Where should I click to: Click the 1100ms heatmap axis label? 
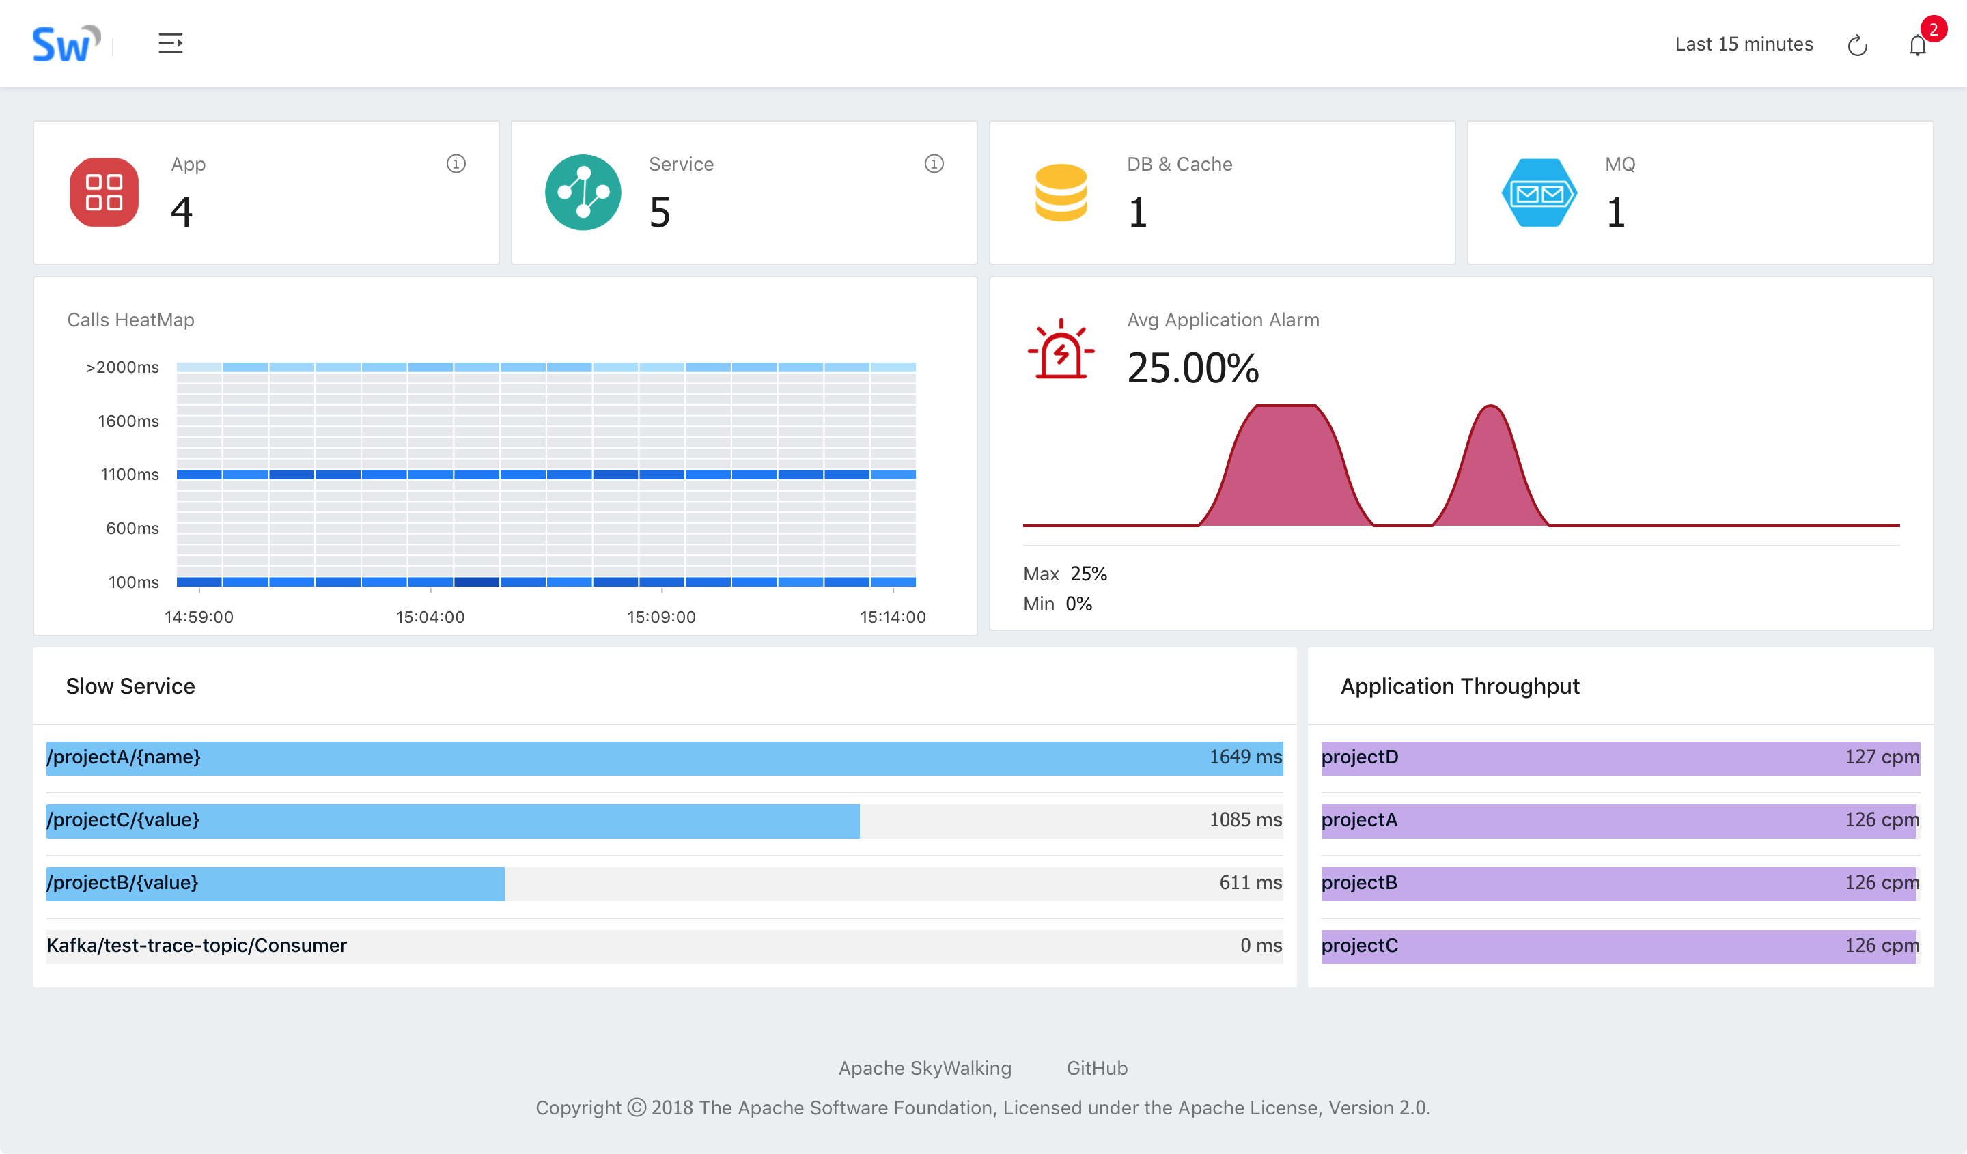click(130, 475)
